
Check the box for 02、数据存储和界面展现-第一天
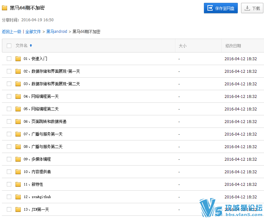point(9,71)
